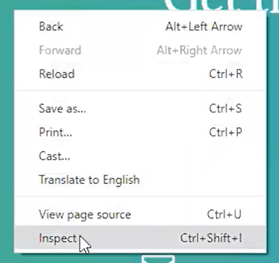Click the white arrow icon below the menu
Image resolution: width=279 pixels, height=263 pixels.
point(158,259)
